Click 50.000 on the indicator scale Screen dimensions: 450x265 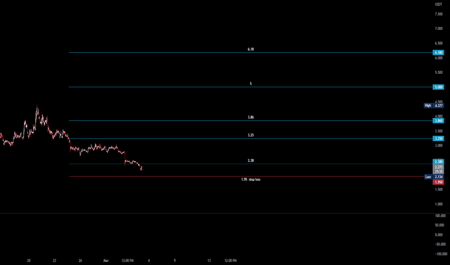[x=440, y=225]
